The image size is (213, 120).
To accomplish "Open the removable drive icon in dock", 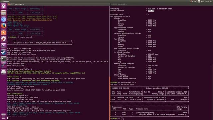I will (x=4, y=72).
